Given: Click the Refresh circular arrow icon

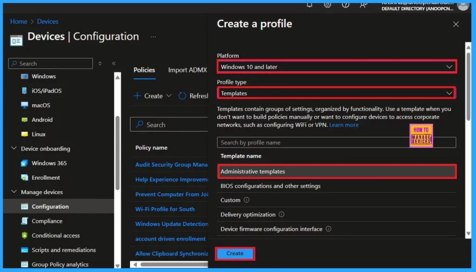Looking at the screenshot, I should pyautogui.click(x=182, y=96).
